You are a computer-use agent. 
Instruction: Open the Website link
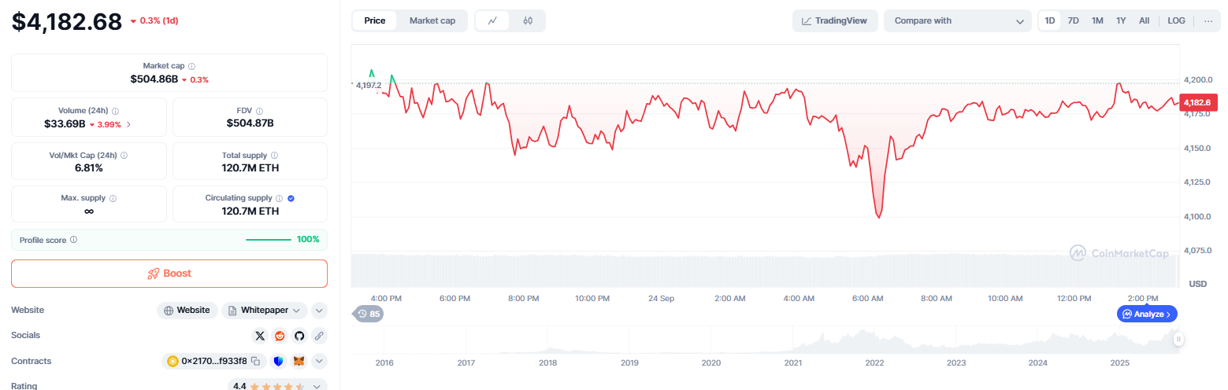click(187, 311)
